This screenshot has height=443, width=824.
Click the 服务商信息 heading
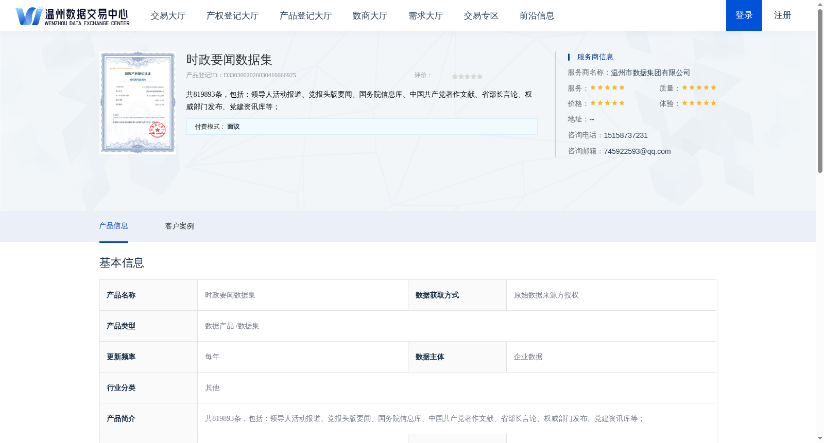[595, 57]
